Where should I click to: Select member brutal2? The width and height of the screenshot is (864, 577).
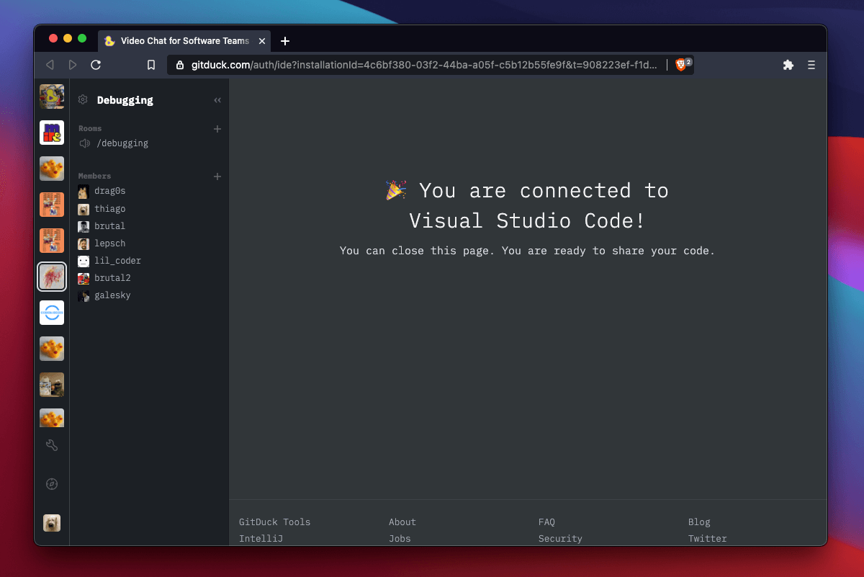point(112,278)
